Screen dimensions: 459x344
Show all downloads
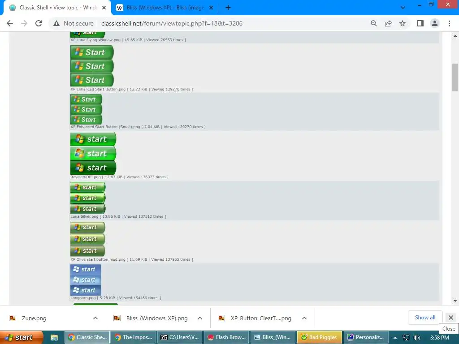[425, 318]
